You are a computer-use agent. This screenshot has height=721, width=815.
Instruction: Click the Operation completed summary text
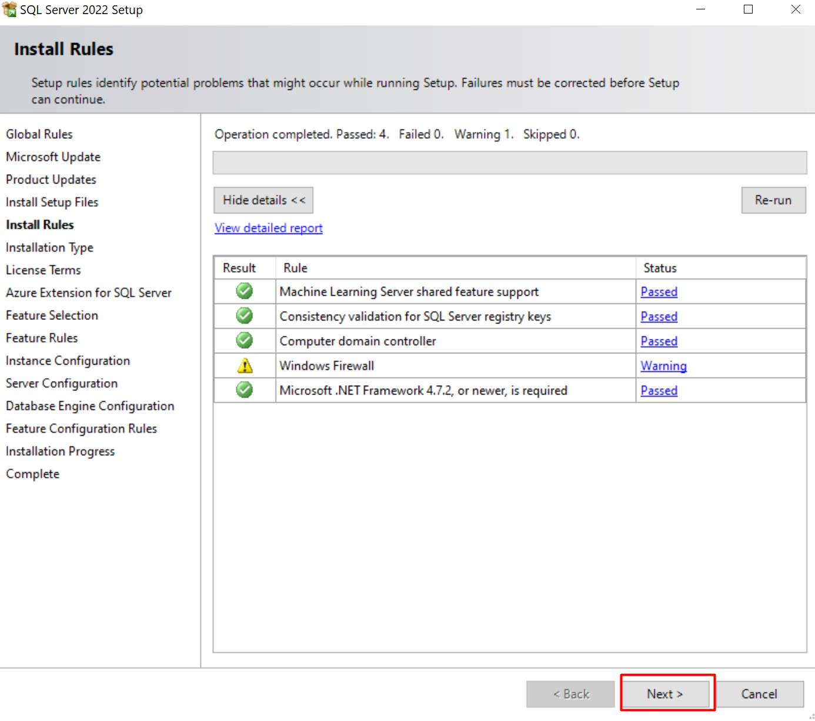[397, 135]
